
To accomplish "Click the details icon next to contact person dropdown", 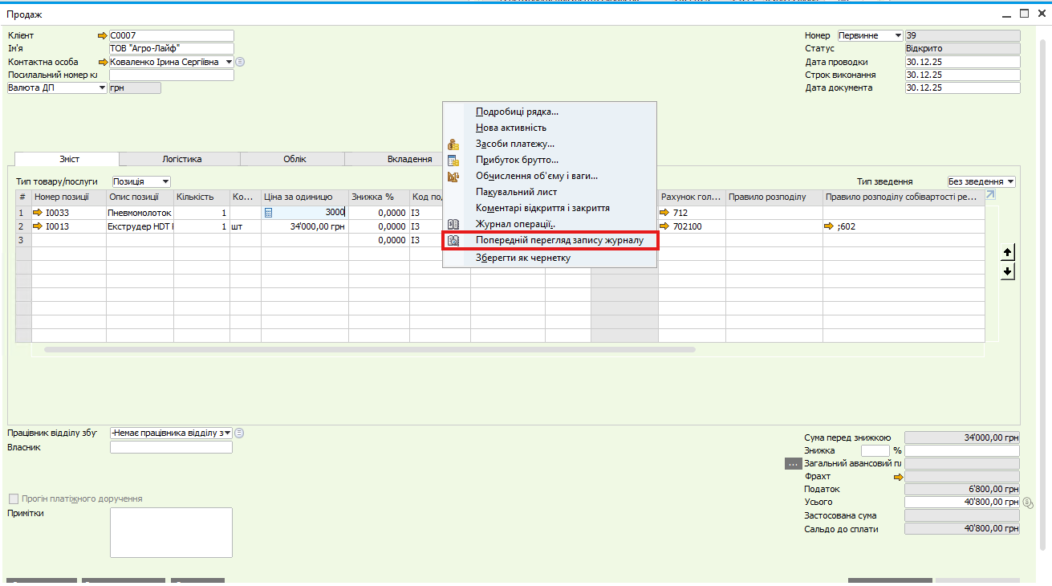I will click(240, 62).
